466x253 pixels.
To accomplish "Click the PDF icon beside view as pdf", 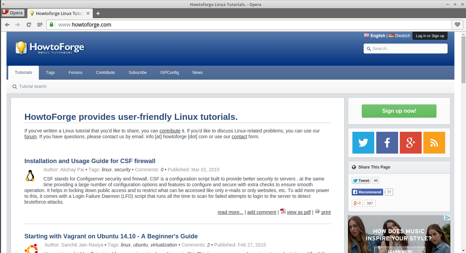I will pos(283,211).
